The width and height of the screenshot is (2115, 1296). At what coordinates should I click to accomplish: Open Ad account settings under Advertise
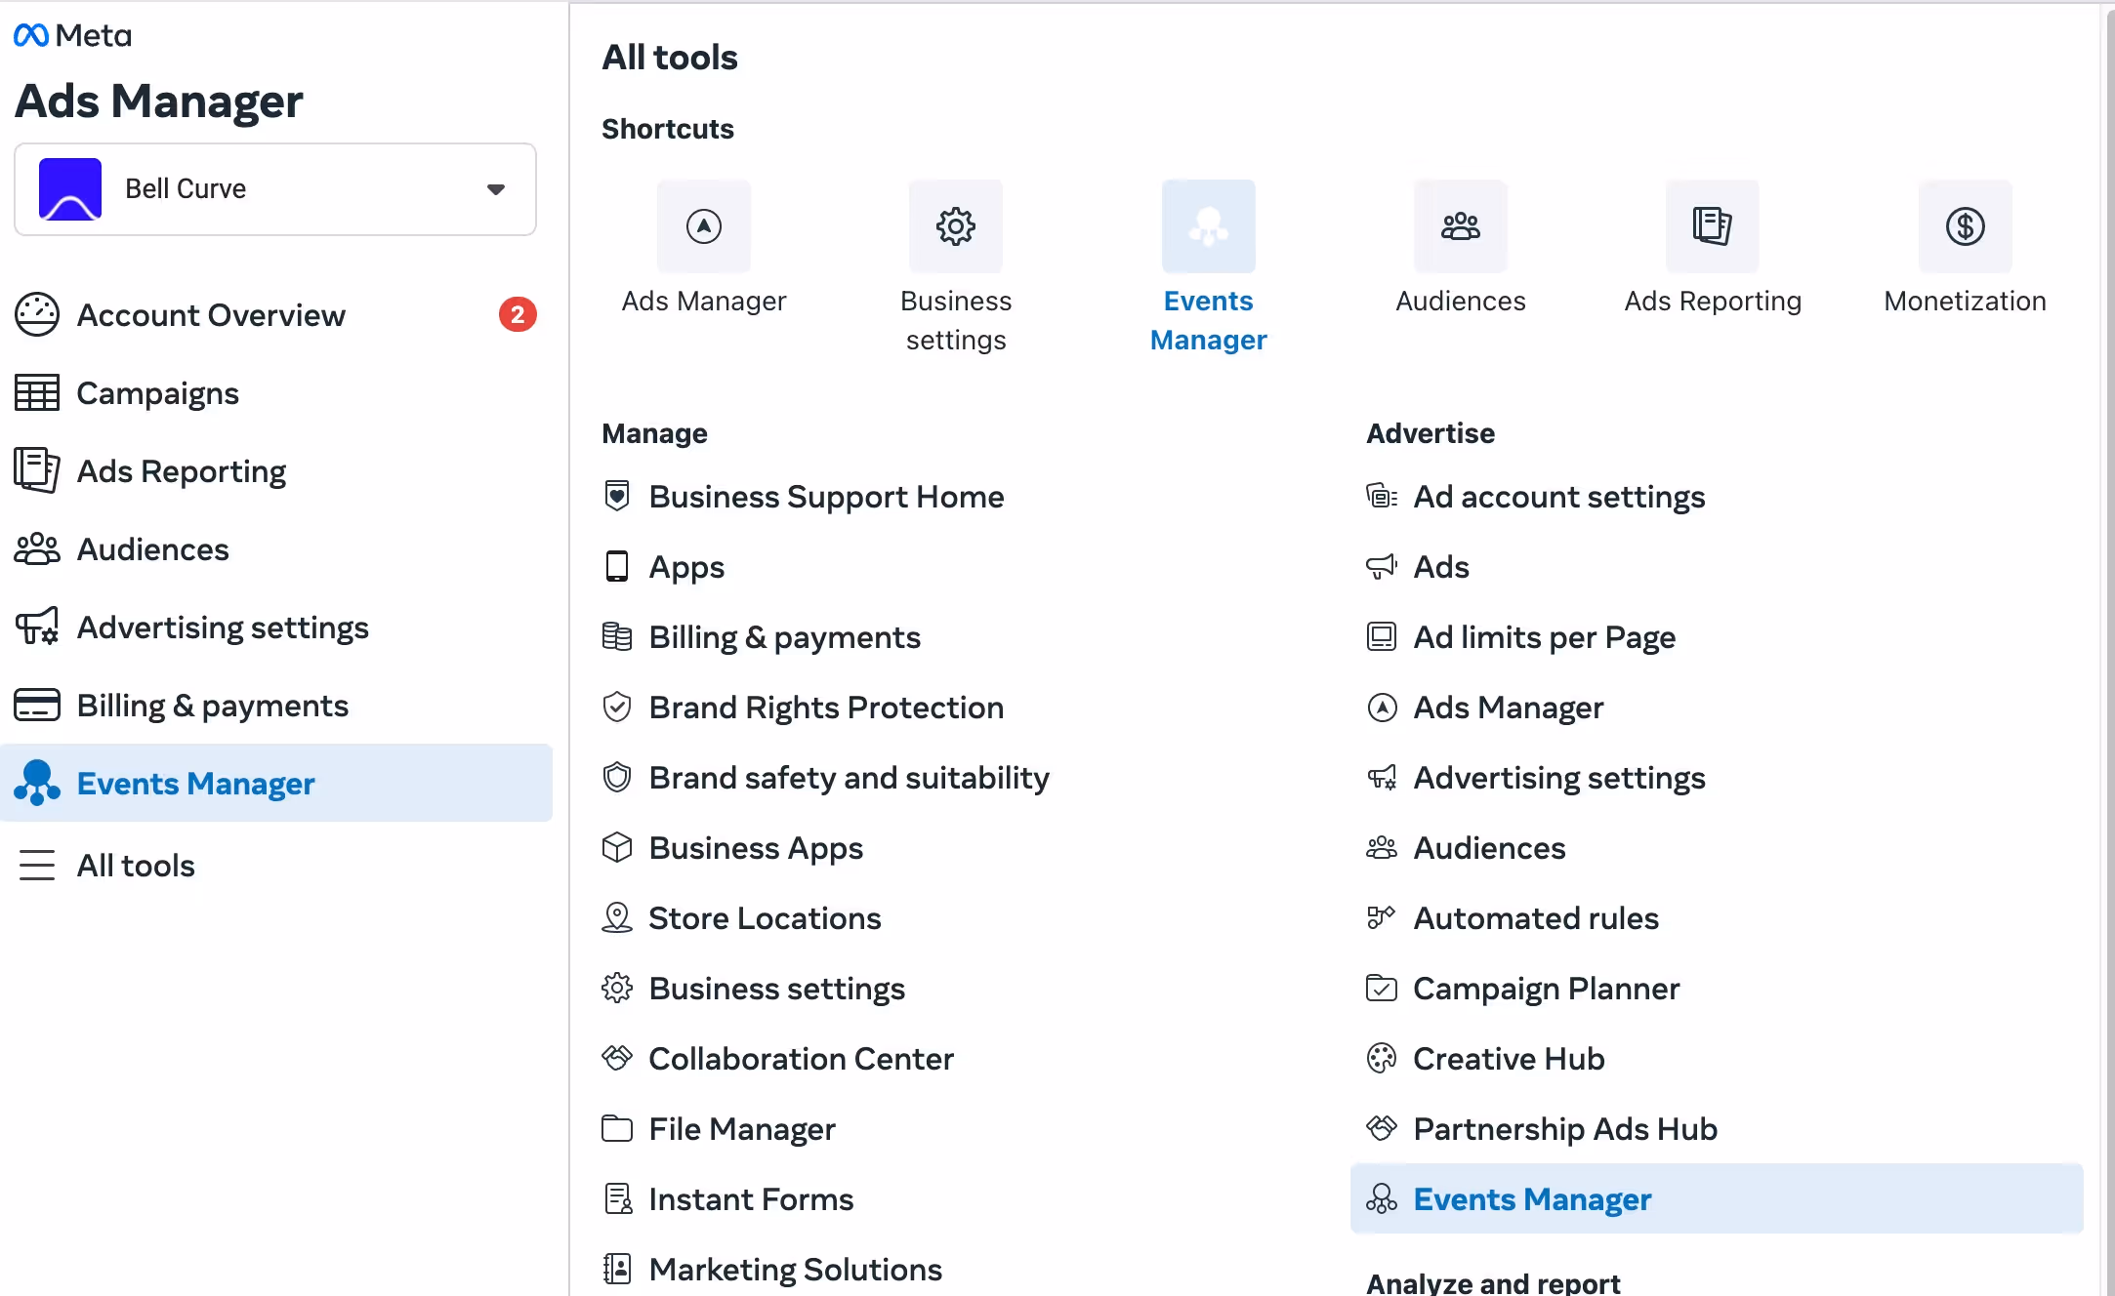pos(1559,497)
